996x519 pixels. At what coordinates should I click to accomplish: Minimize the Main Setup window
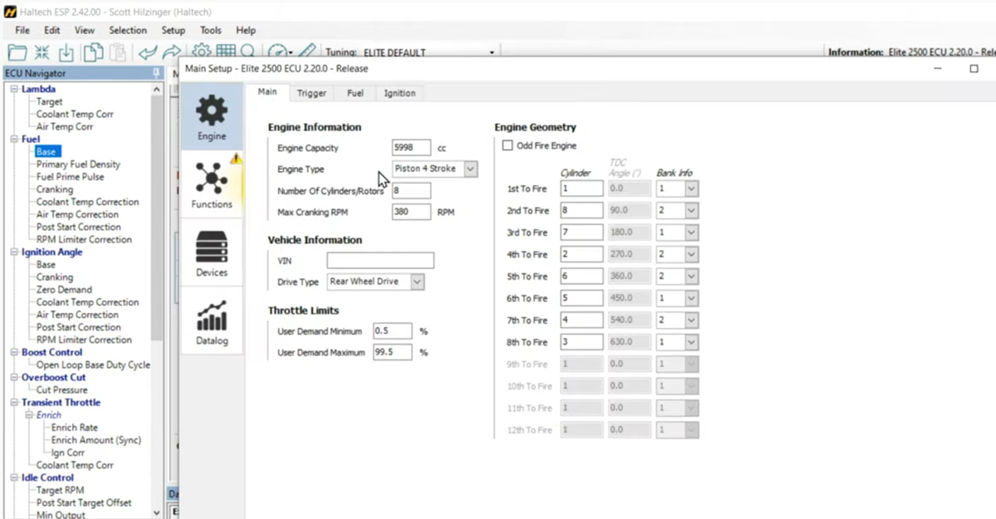939,68
